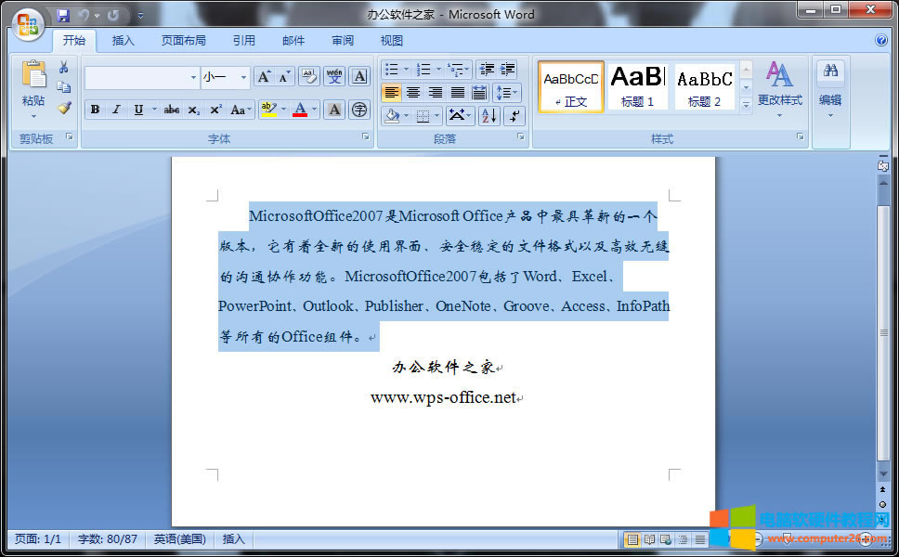Sort the selected text A-Z
This screenshot has width=899, height=557.
[x=489, y=116]
